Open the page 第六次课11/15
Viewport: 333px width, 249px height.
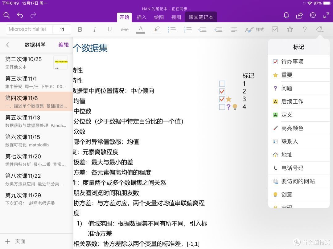(x=36, y=140)
